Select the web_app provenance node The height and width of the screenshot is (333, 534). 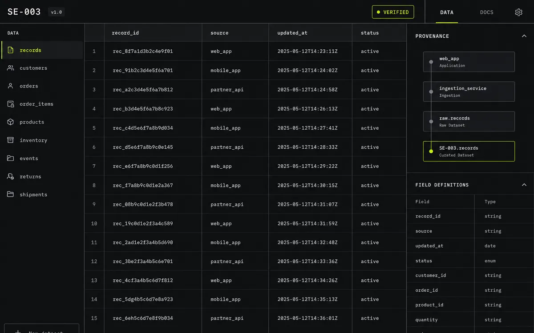(x=469, y=62)
